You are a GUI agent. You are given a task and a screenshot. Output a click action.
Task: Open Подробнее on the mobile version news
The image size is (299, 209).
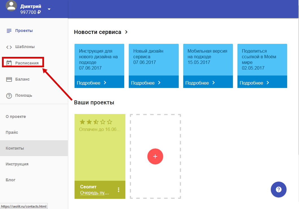[x=200, y=83]
